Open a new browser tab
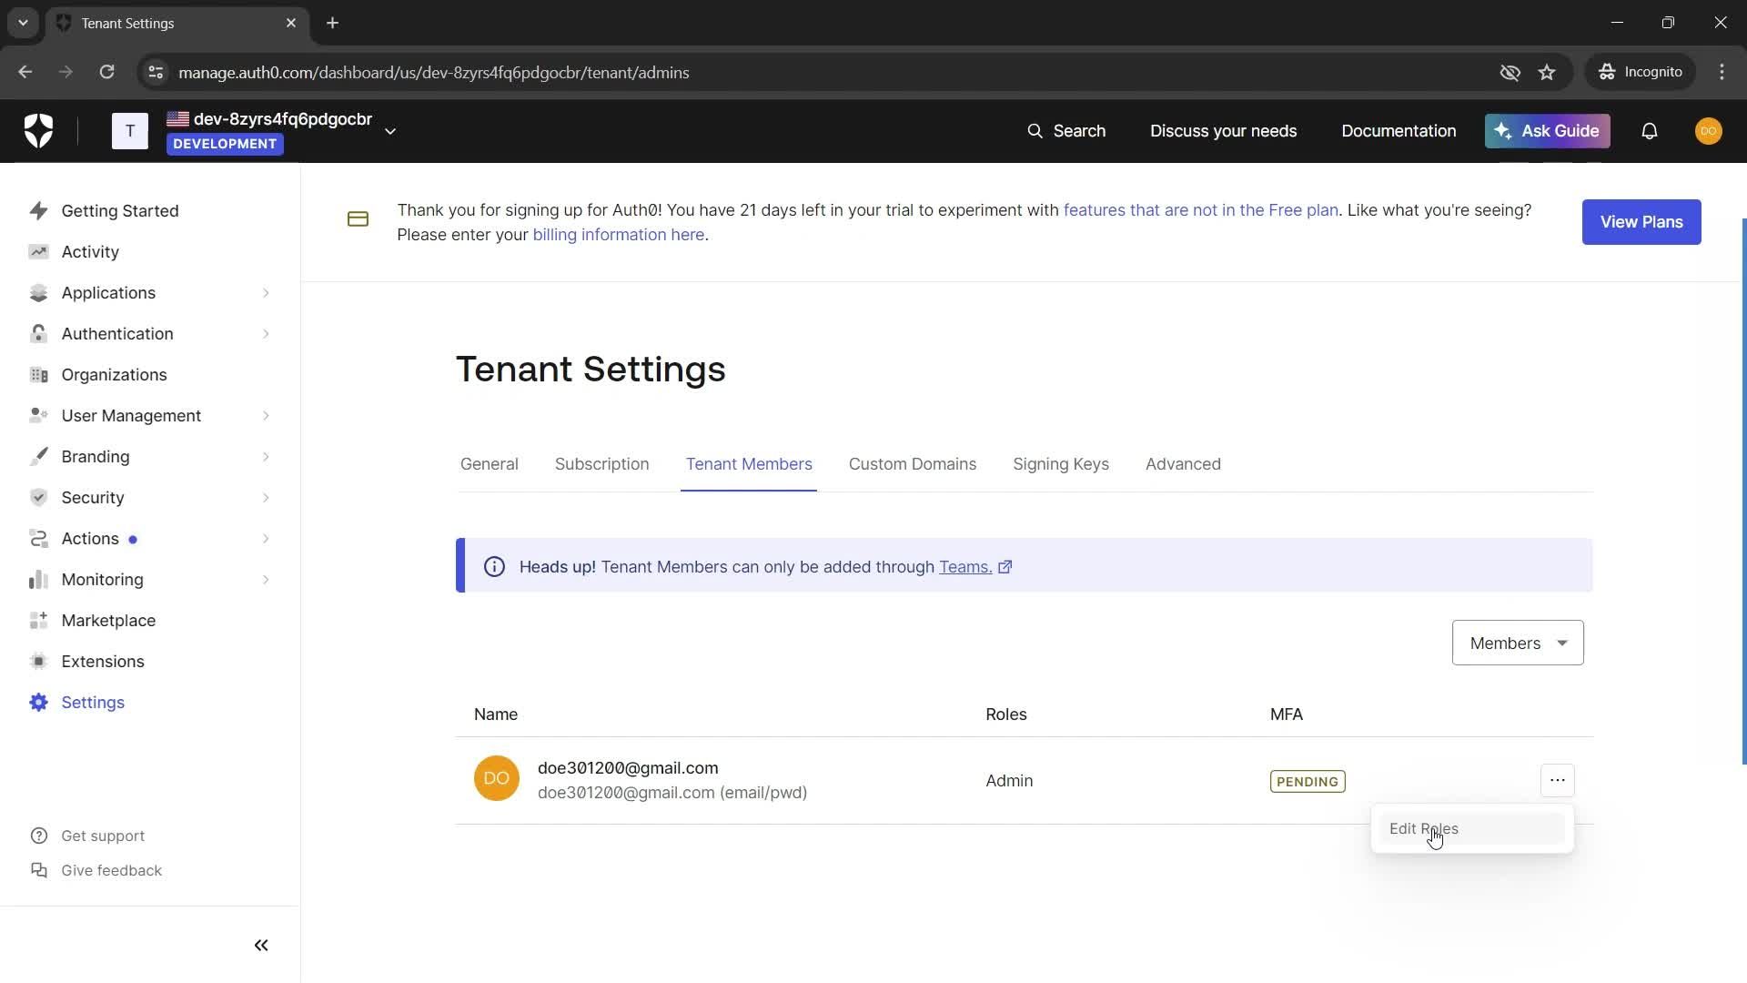The image size is (1747, 983). (x=332, y=23)
